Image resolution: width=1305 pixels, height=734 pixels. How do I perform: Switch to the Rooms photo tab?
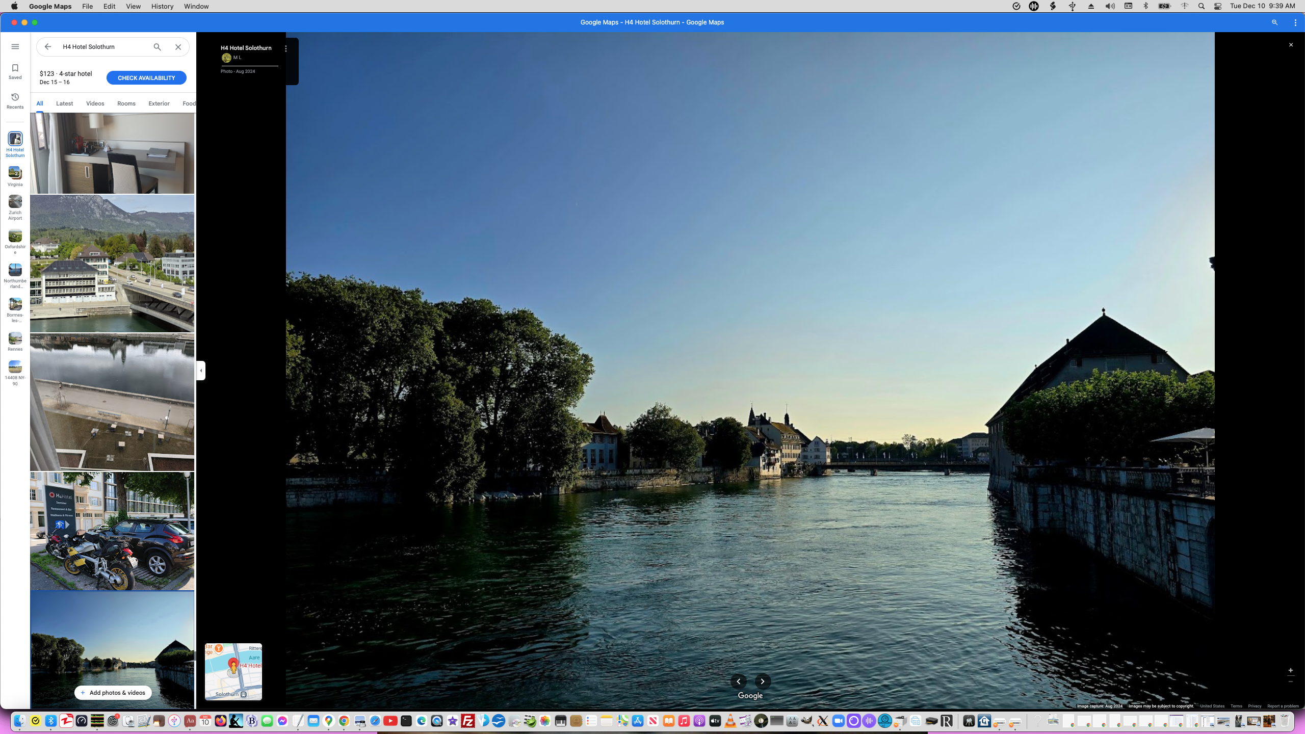tap(126, 103)
